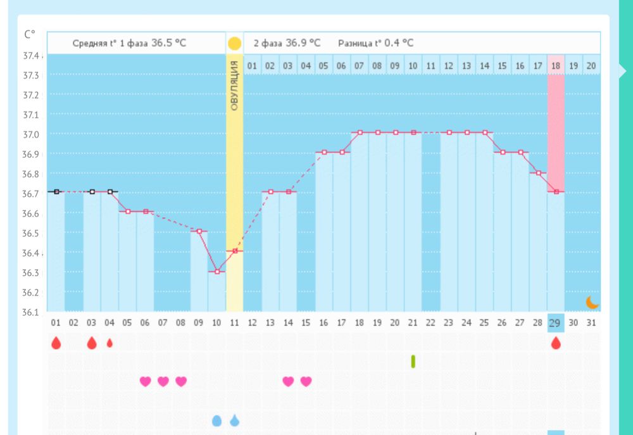This screenshot has width=633, height=435.
Task: Click the 2 фаза 36.9 °C label
Action: (287, 43)
